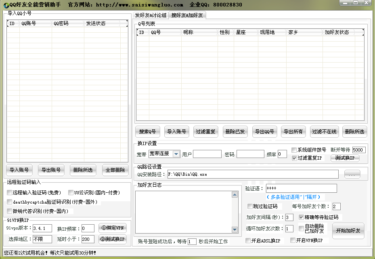375x259 pixels.
Task: Click the 过滤不在线 button
Action: (324, 132)
